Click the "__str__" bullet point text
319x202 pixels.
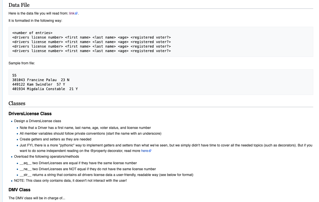coord(106,175)
